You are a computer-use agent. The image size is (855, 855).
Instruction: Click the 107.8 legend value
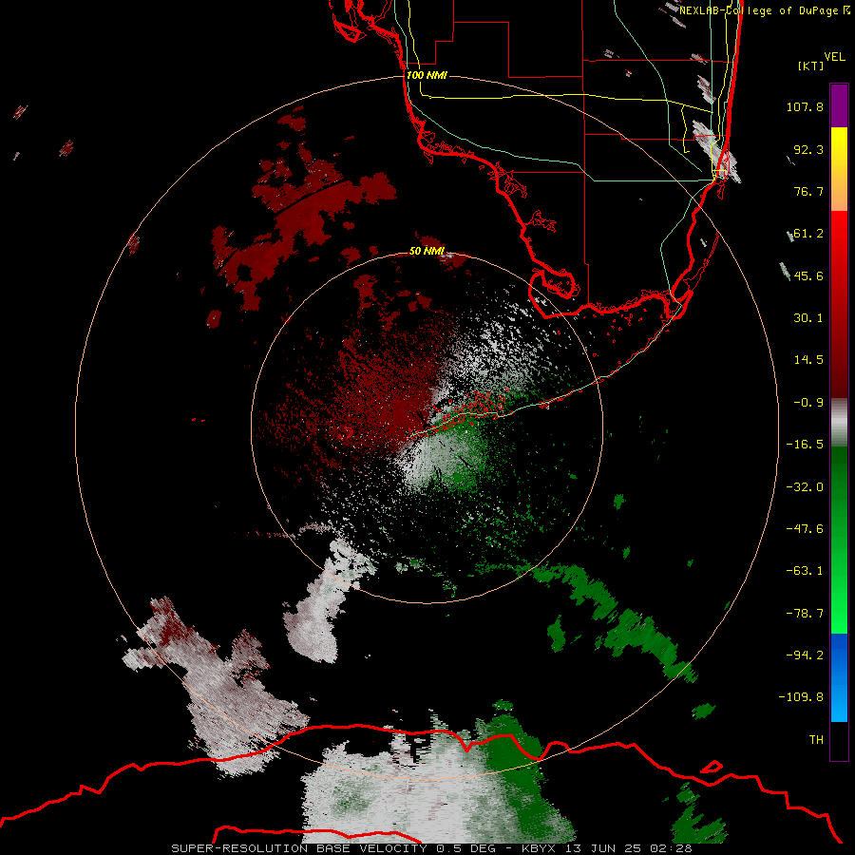805,106
